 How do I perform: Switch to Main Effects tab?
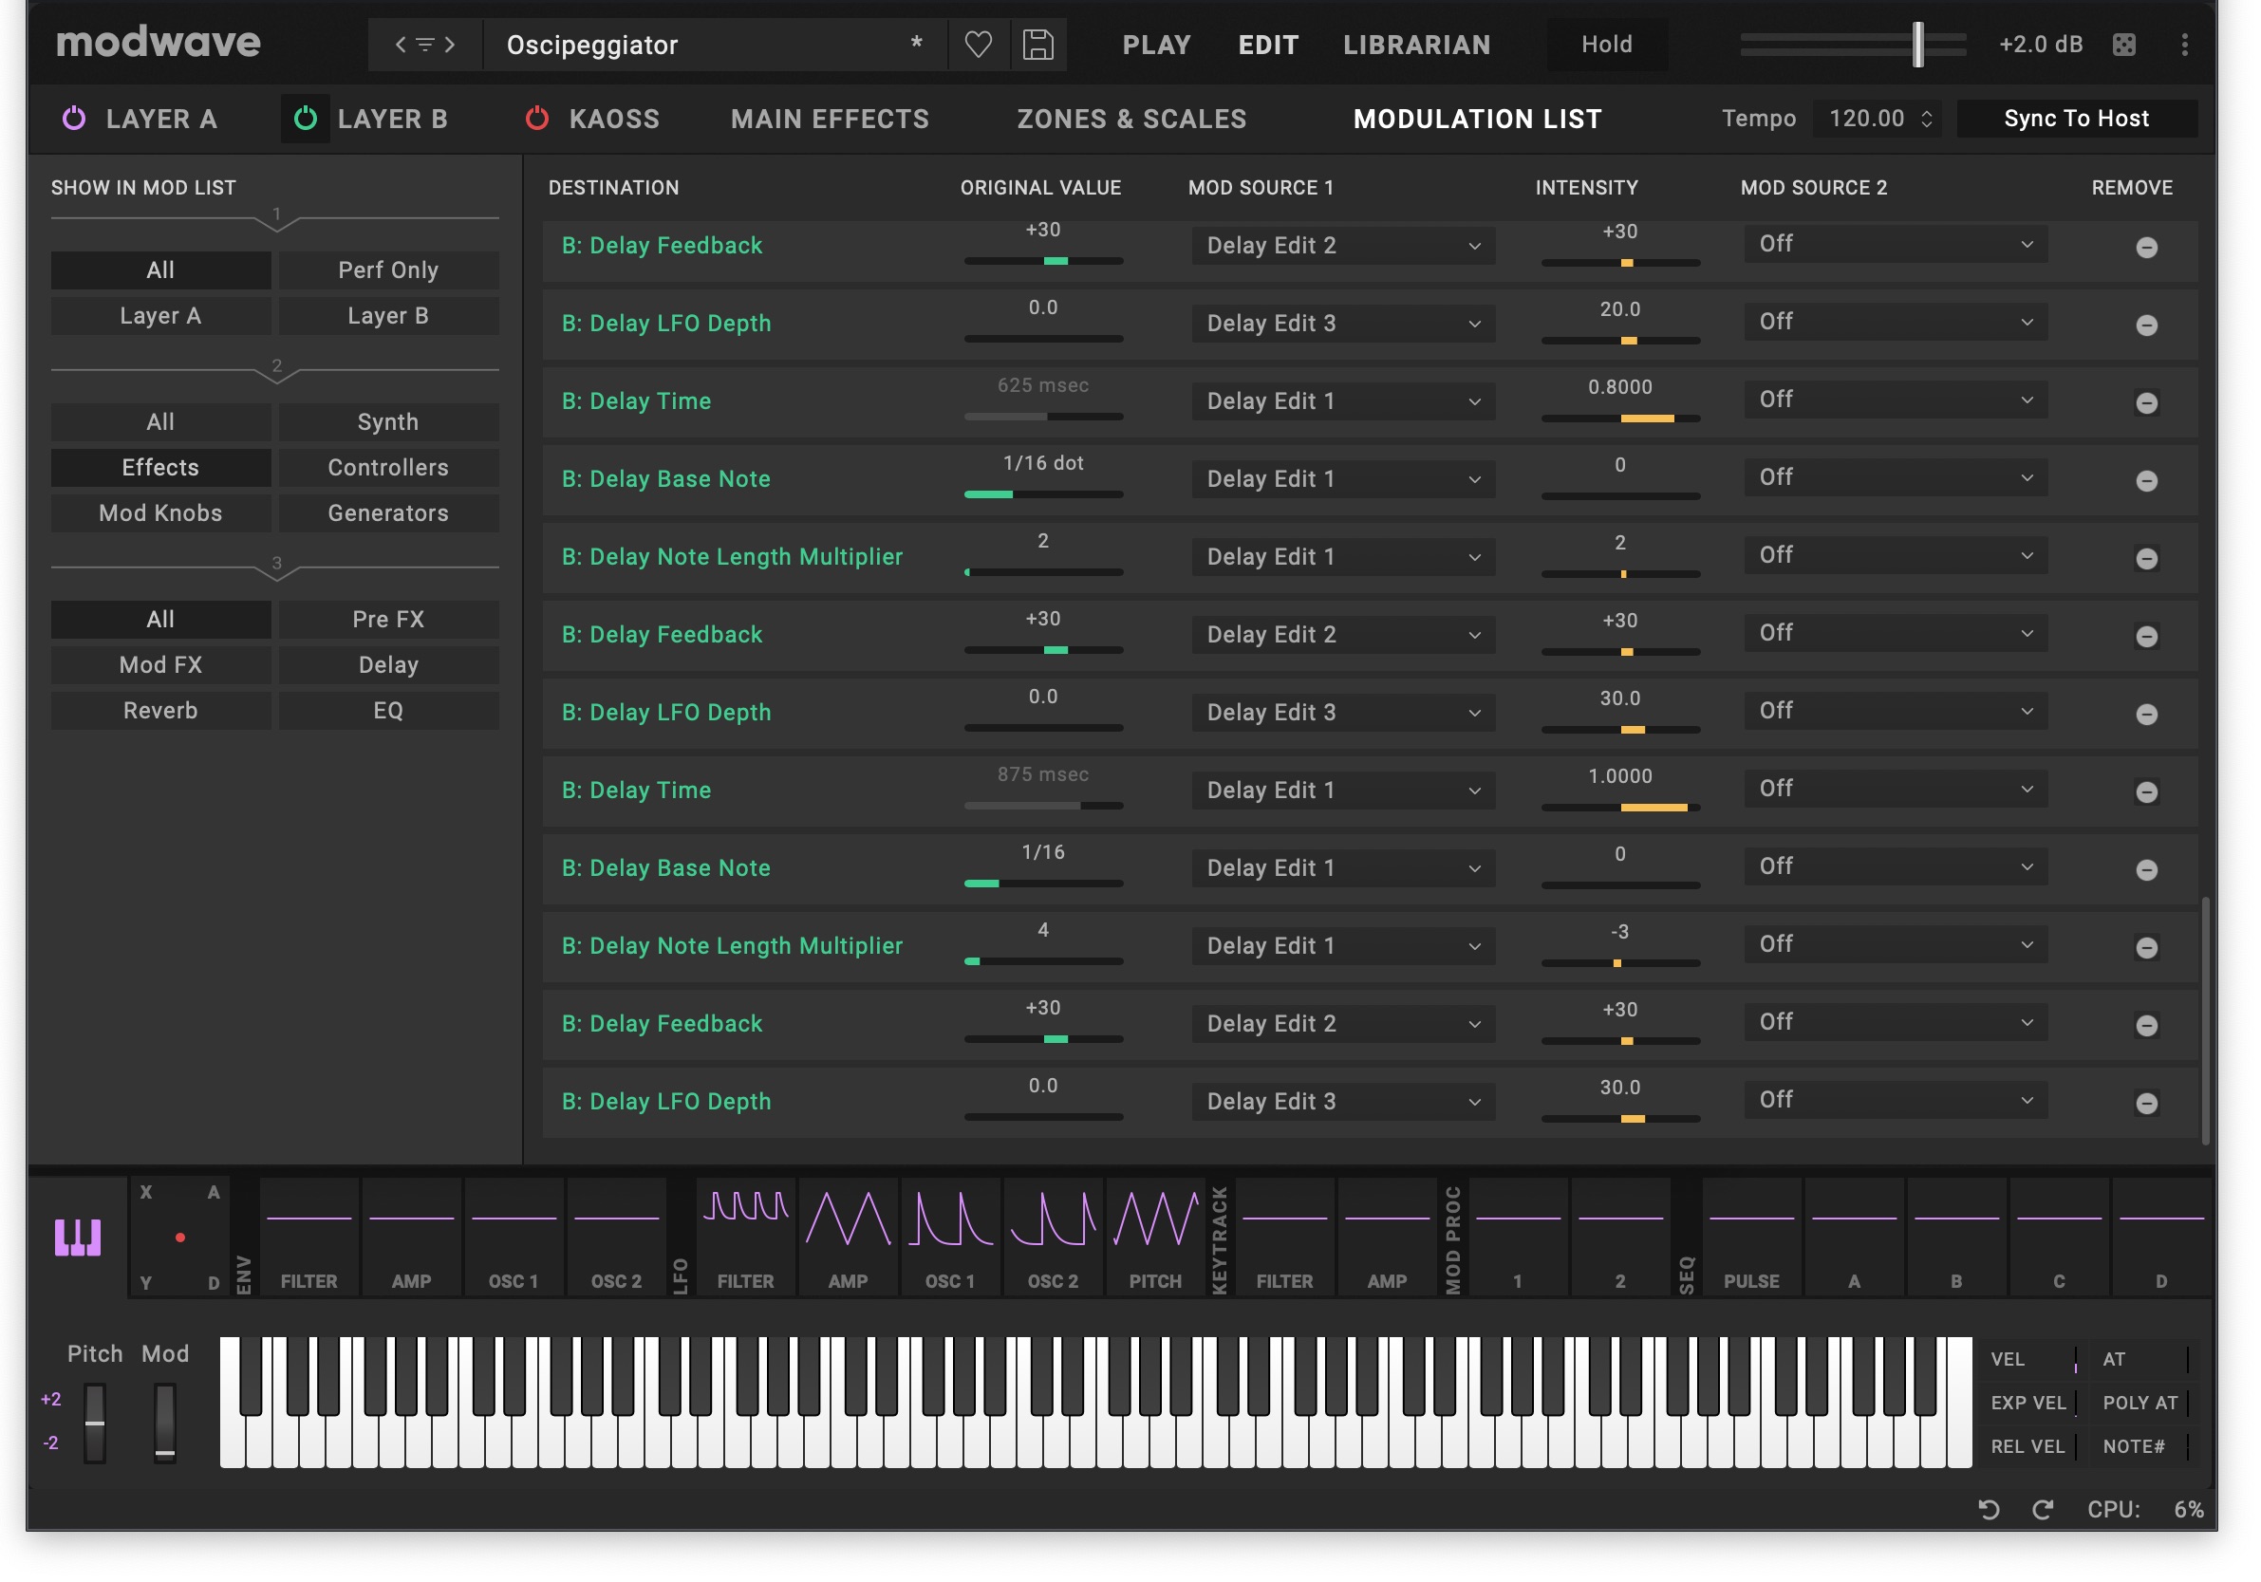(830, 120)
